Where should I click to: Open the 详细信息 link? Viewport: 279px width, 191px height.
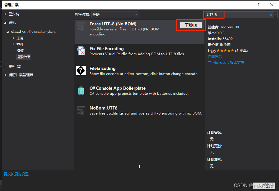click(x=214, y=57)
